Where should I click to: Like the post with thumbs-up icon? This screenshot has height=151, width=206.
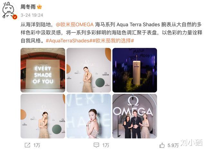162,145
